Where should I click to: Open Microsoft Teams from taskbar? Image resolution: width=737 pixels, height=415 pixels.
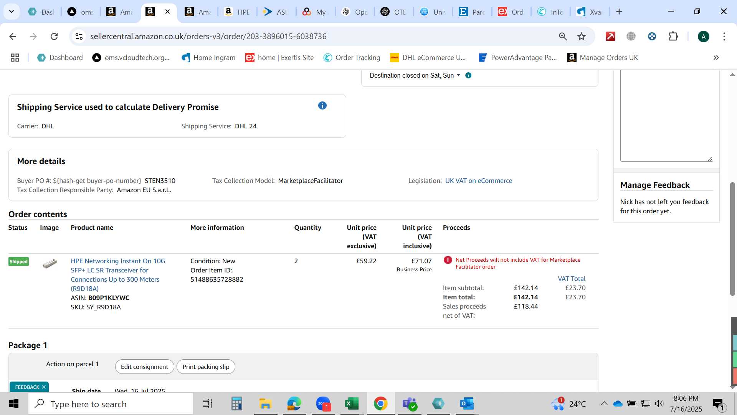coord(409,404)
